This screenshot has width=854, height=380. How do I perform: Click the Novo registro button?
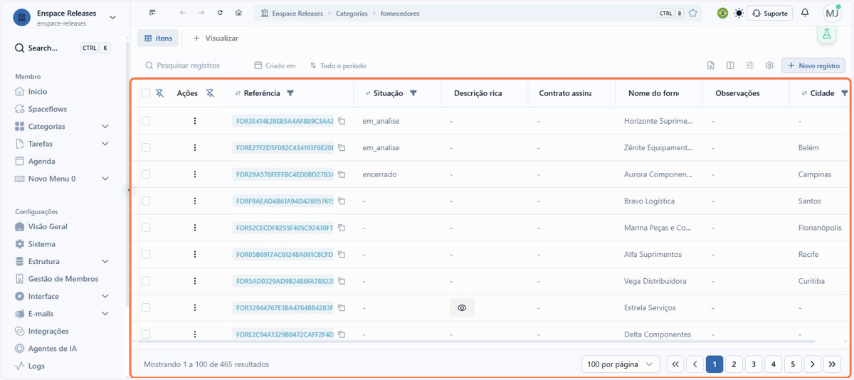point(813,65)
